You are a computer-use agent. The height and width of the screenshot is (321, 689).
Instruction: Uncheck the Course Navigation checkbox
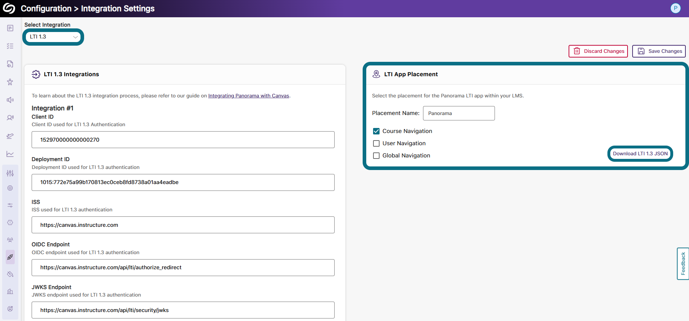tap(376, 131)
